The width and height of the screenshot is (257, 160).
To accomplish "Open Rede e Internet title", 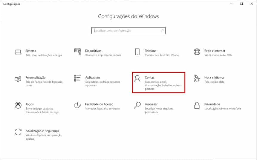I will (215, 51).
